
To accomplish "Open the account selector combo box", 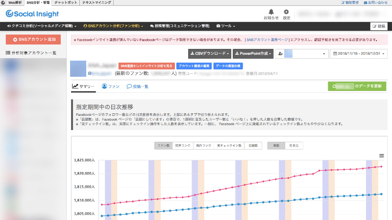I will (302, 54).
